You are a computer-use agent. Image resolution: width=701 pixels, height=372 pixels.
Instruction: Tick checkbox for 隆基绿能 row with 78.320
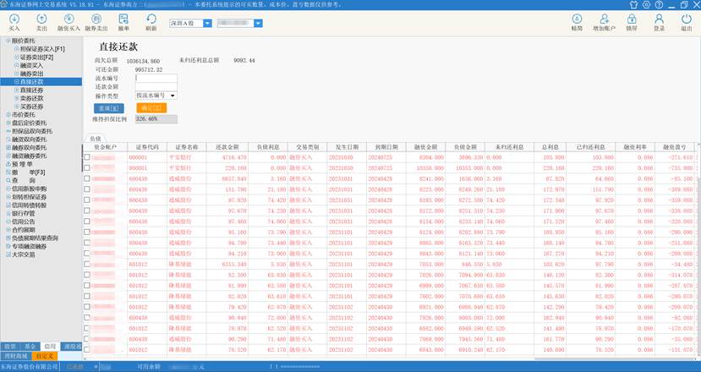(x=87, y=350)
